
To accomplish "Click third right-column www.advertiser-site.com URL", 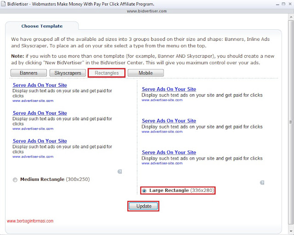I will pos(162,163).
